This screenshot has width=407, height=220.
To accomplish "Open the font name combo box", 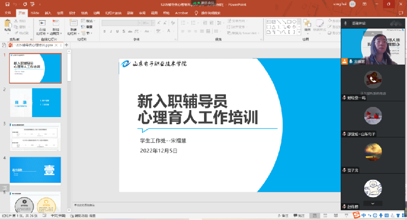I will tap(121, 22).
